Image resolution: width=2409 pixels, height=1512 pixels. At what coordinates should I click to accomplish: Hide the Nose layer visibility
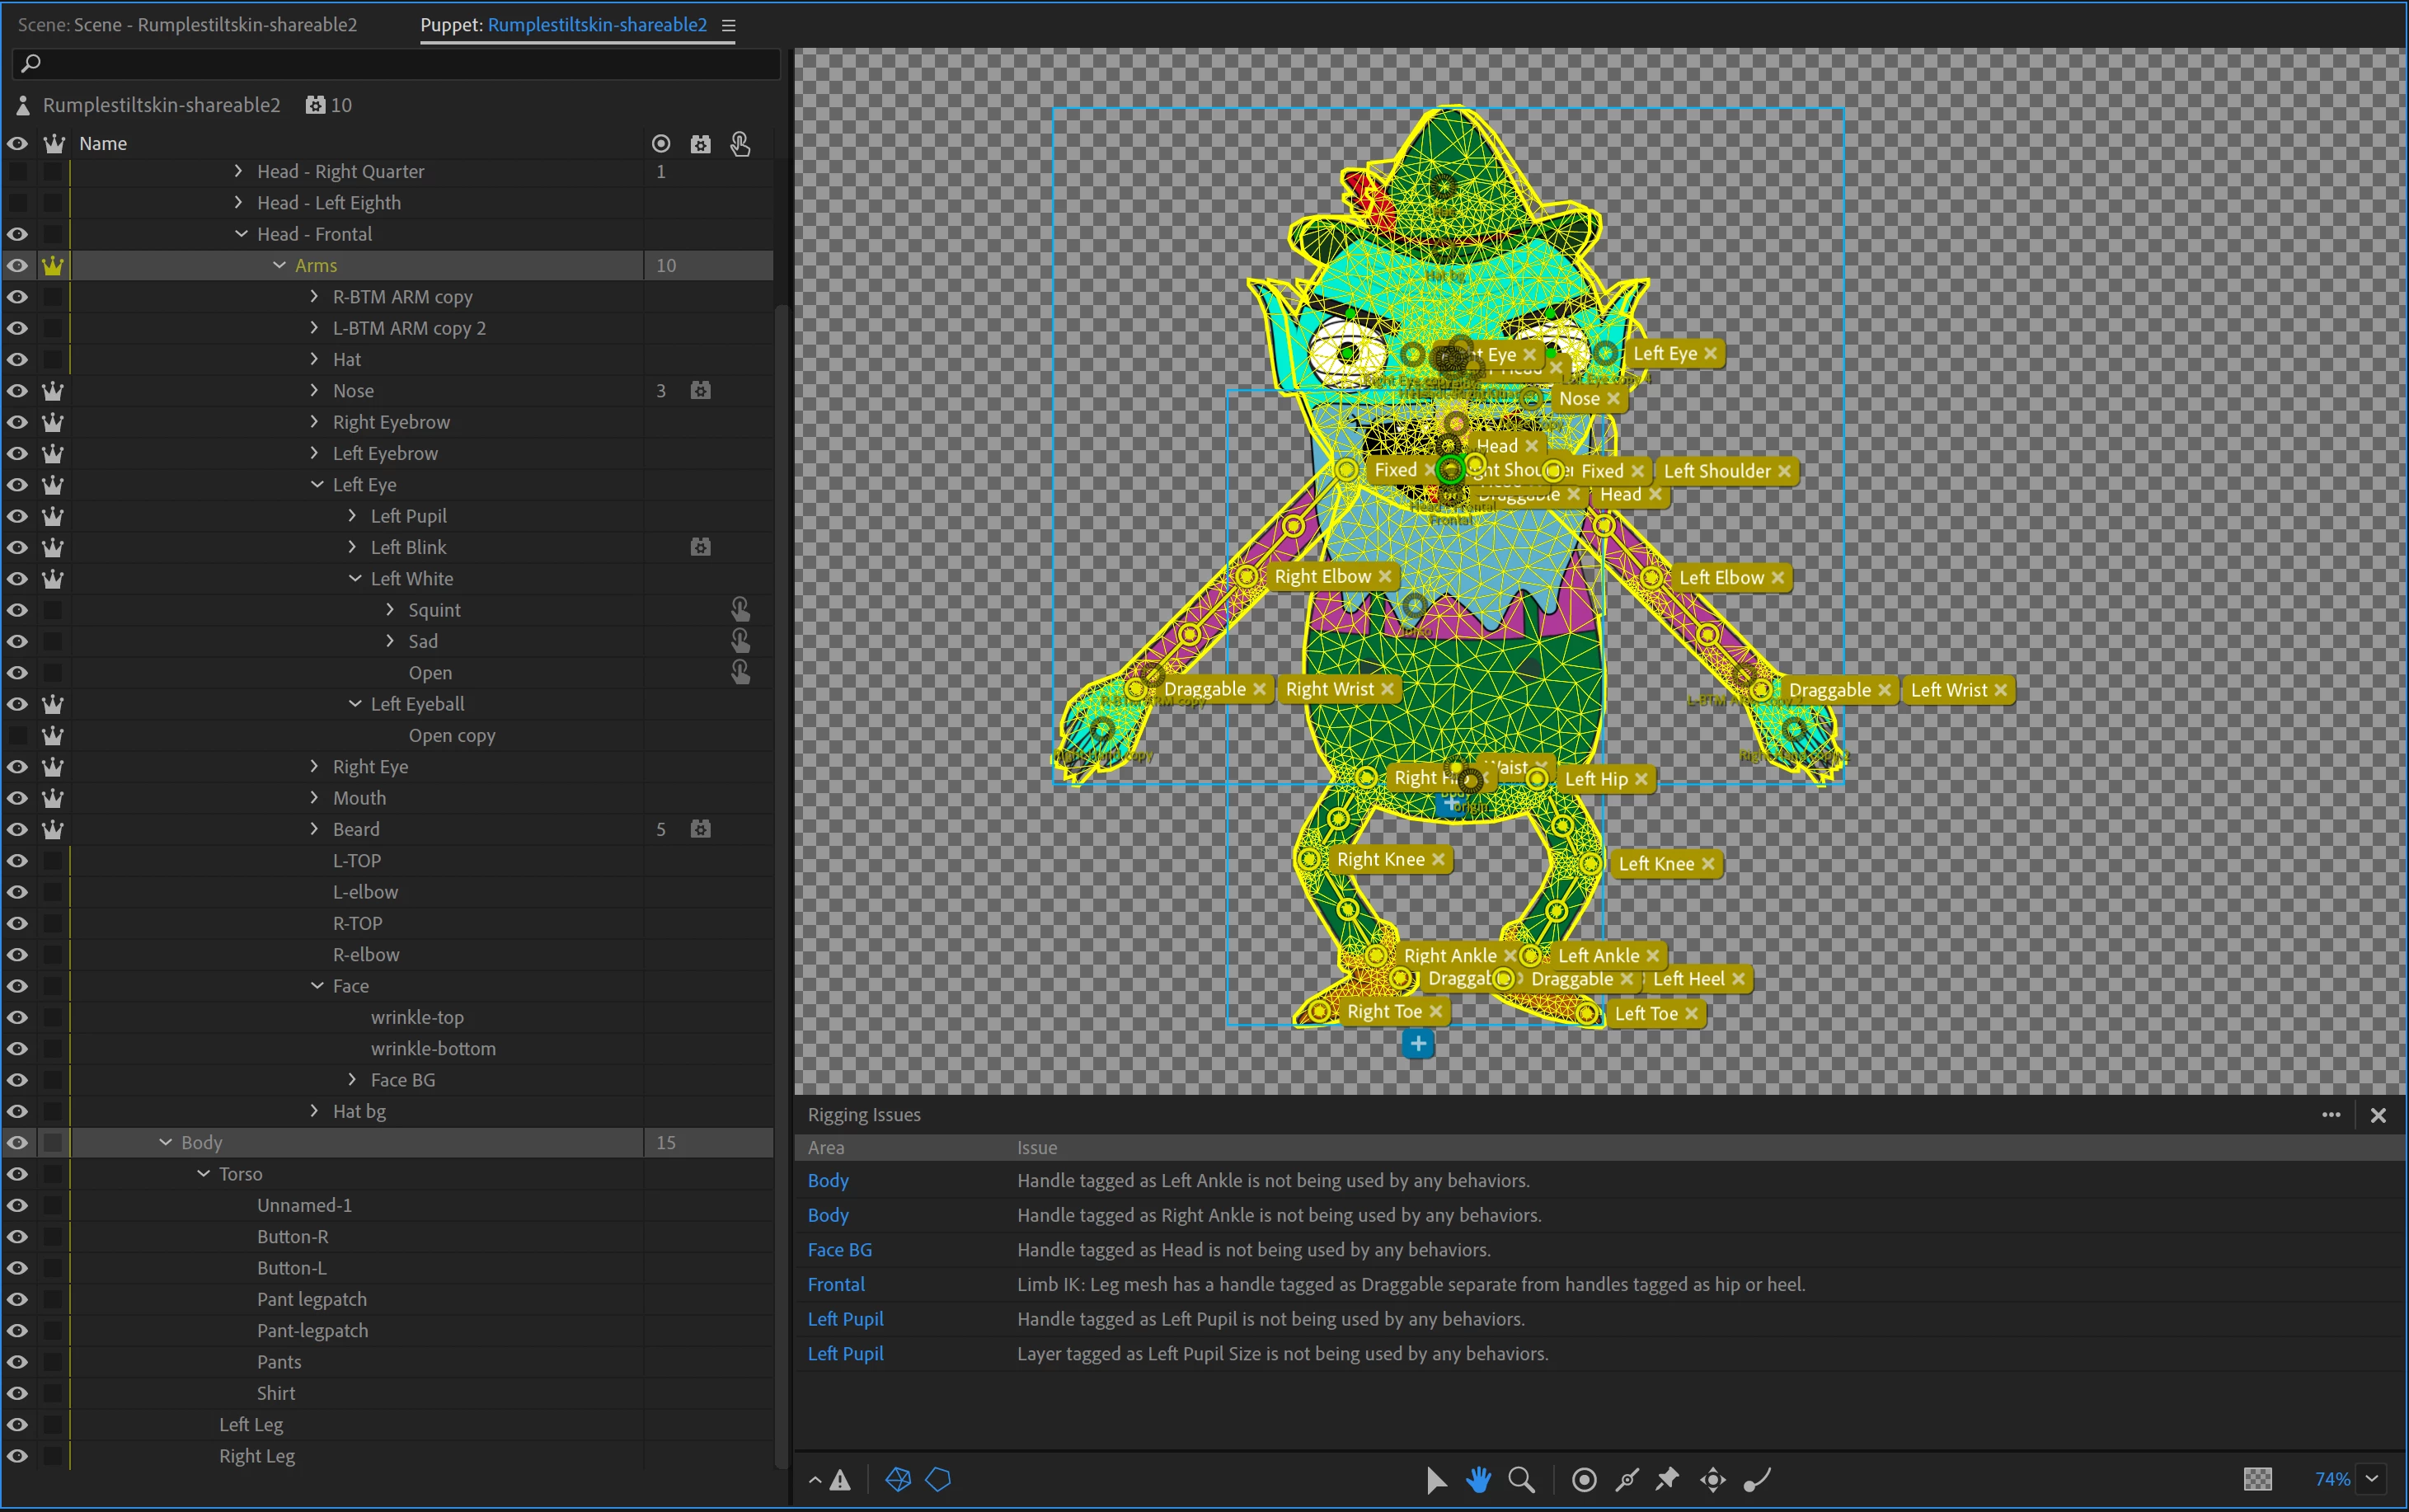coord(17,391)
